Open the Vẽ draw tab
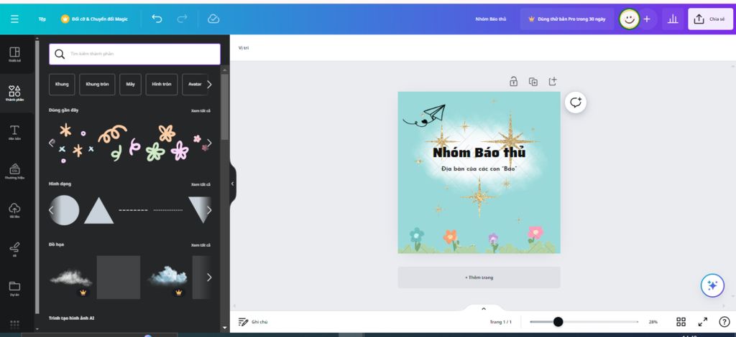Viewport: 736px width, 337px height. (14, 249)
